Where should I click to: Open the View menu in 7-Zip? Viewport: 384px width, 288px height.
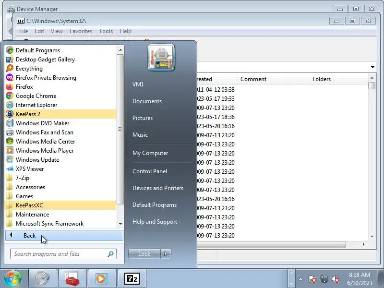point(57,31)
